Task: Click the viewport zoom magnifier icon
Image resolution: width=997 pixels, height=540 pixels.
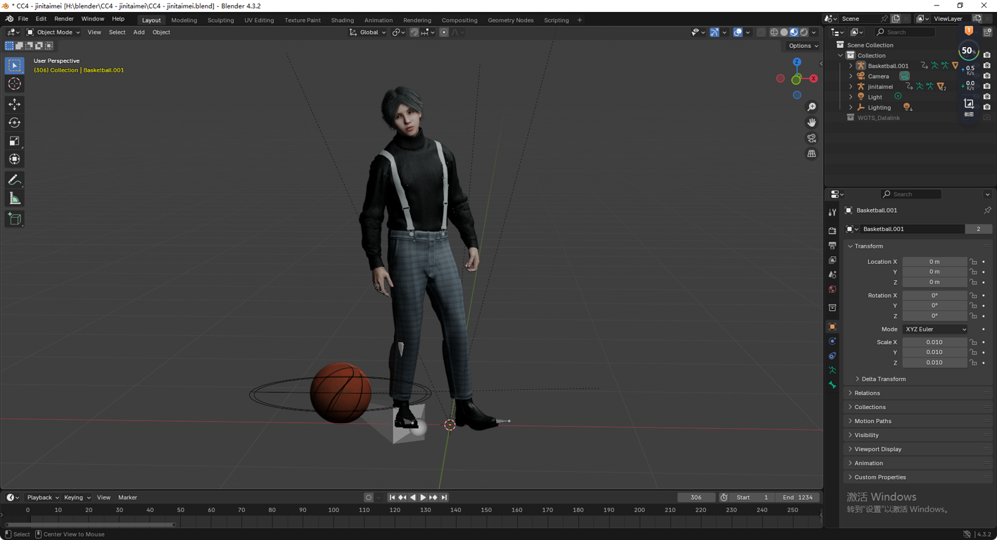Action: (812, 107)
